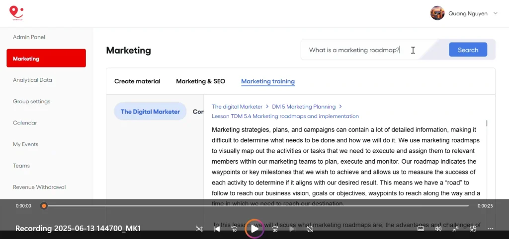This screenshot has width=509, height=239.
Task: Switch to the Marketing & SEO tab
Action: point(200,81)
